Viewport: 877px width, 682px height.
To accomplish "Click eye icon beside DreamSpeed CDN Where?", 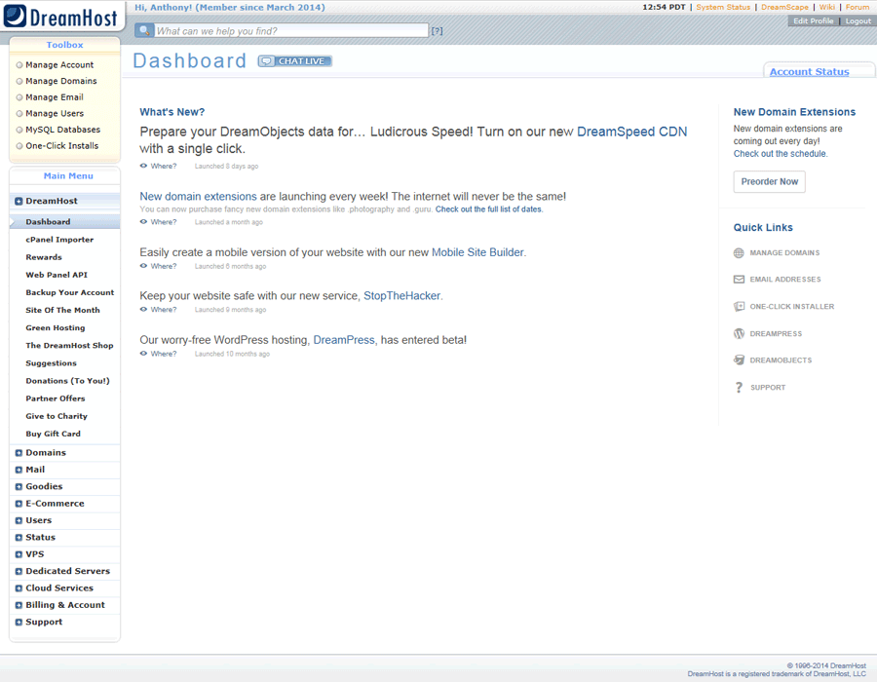I will (x=144, y=166).
